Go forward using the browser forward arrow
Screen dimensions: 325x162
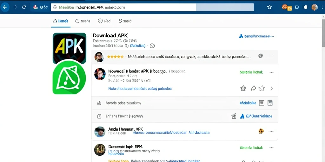tap(15, 7)
